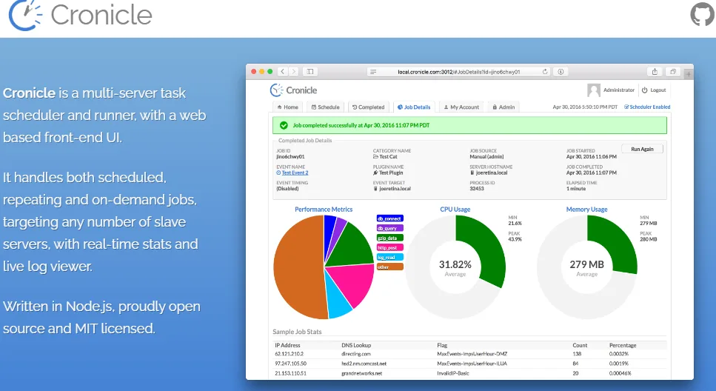
Task: Click the Administrator username text
Action: click(619, 90)
